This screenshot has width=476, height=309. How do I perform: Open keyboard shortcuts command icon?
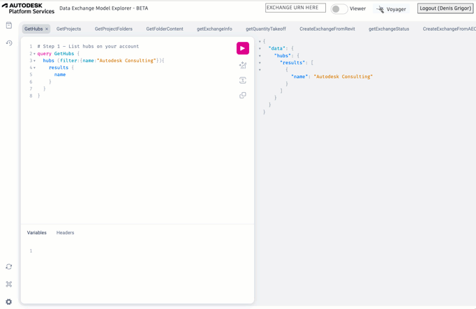9,284
